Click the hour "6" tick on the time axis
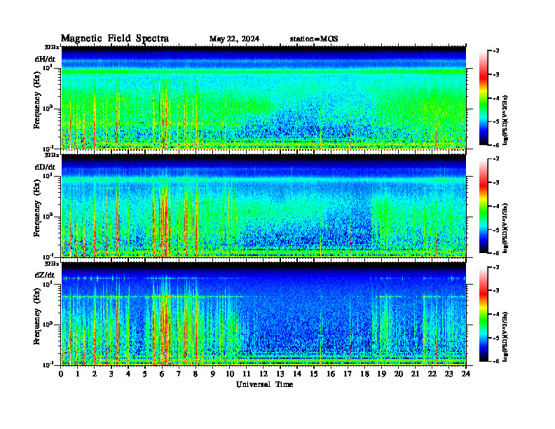This screenshot has width=555, height=429. pos(162,374)
